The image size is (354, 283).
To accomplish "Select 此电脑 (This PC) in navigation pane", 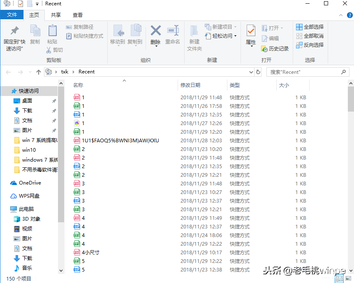I will coord(26,209).
